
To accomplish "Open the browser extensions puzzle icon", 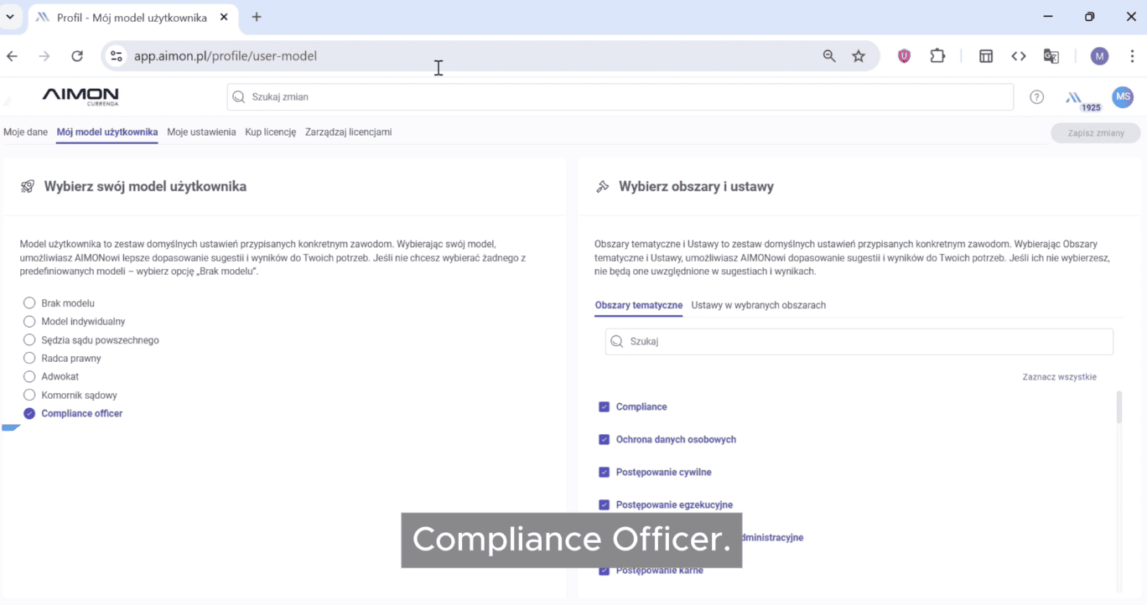I will coord(937,55).
